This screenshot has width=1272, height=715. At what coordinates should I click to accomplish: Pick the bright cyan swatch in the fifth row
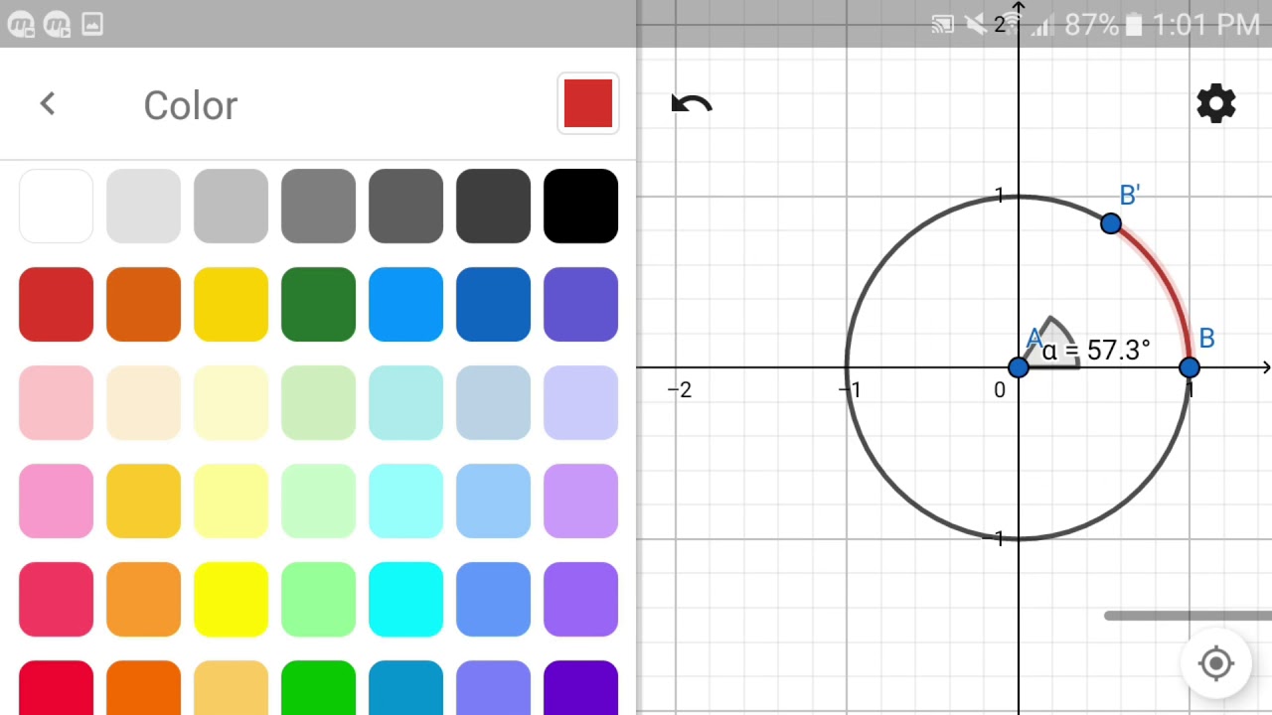pyautogui.click(x=405, y=599)
